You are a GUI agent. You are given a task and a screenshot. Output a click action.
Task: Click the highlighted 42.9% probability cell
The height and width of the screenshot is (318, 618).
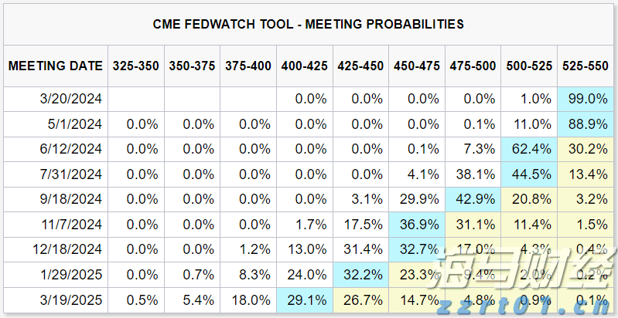click(473, 198)
